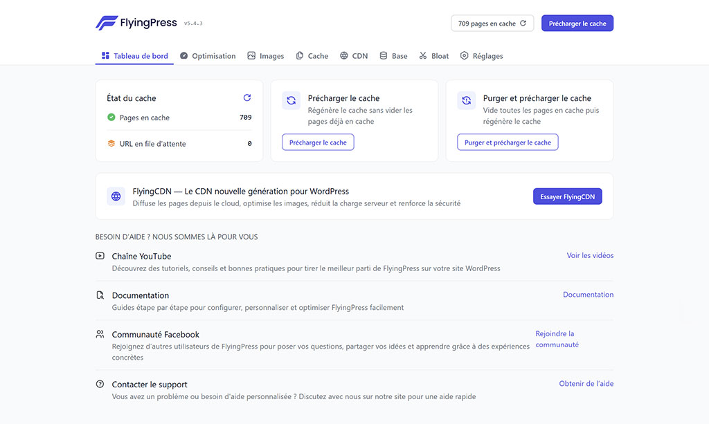Open the Réglages tab

[x=482, y=56]
